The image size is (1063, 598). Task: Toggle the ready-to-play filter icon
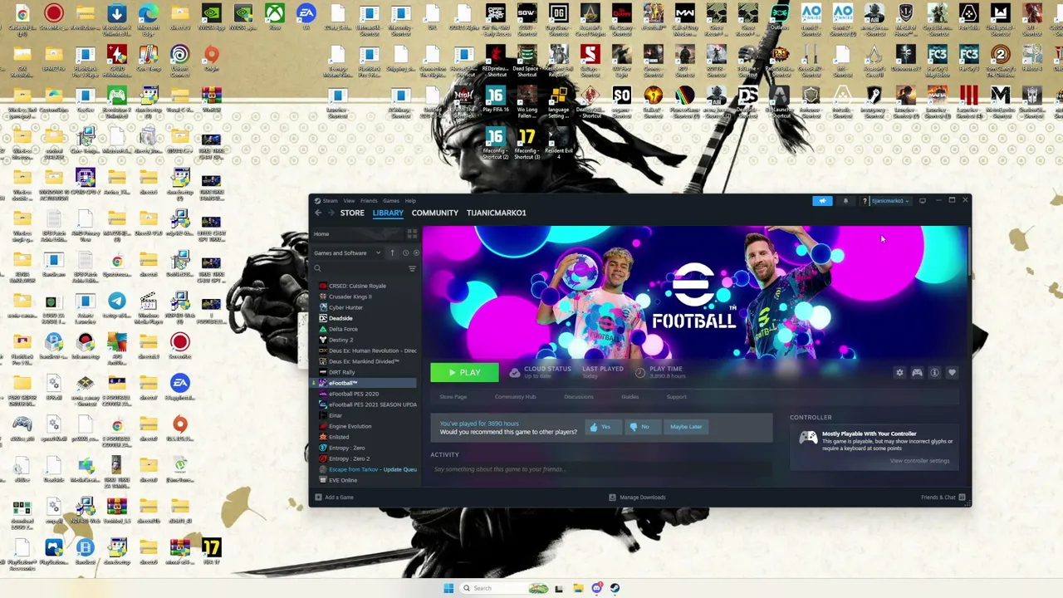(416, 252)
